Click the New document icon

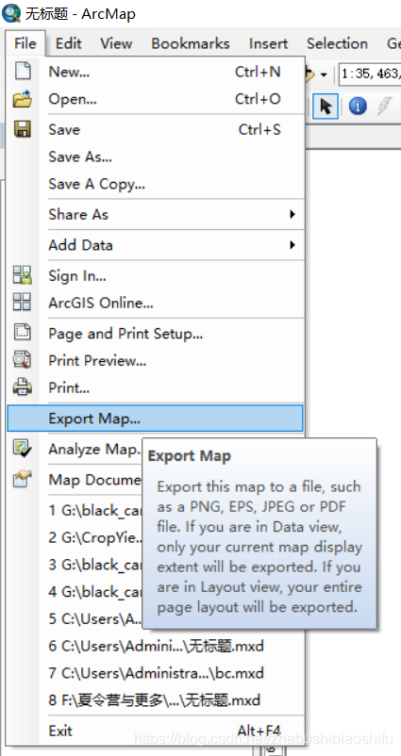point(23,72)
